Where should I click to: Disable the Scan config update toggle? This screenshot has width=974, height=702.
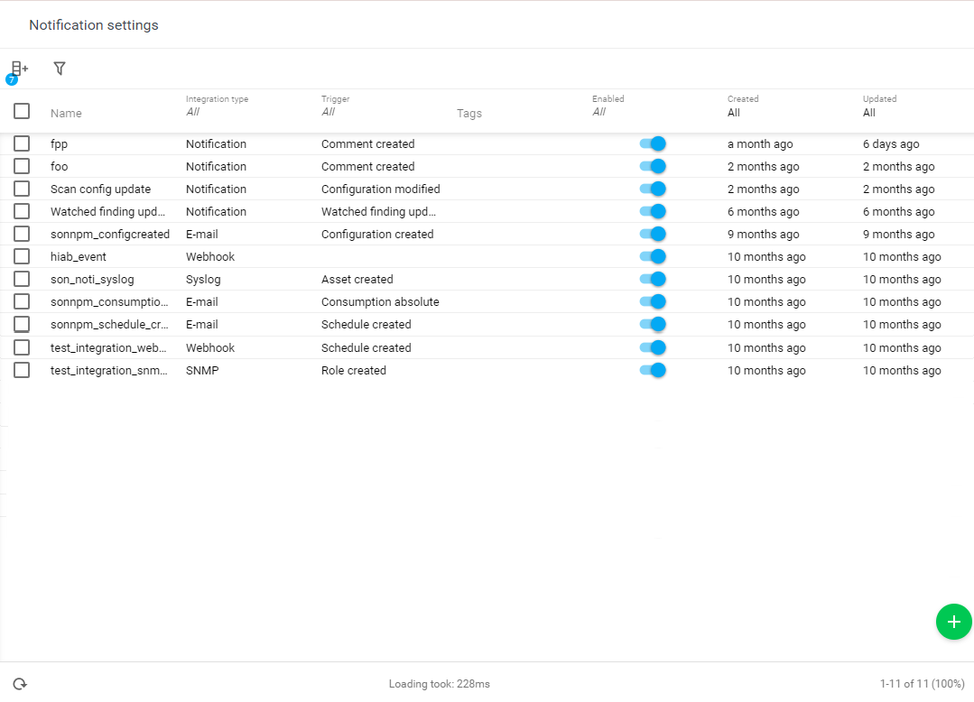pos(653,188)
